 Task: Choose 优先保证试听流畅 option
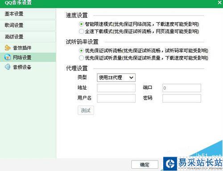81,51
